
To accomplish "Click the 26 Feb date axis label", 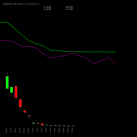I will (20, 130).
